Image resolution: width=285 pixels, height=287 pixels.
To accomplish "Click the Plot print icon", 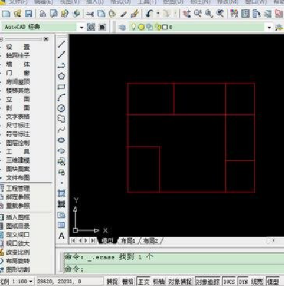I will [42, 14].
